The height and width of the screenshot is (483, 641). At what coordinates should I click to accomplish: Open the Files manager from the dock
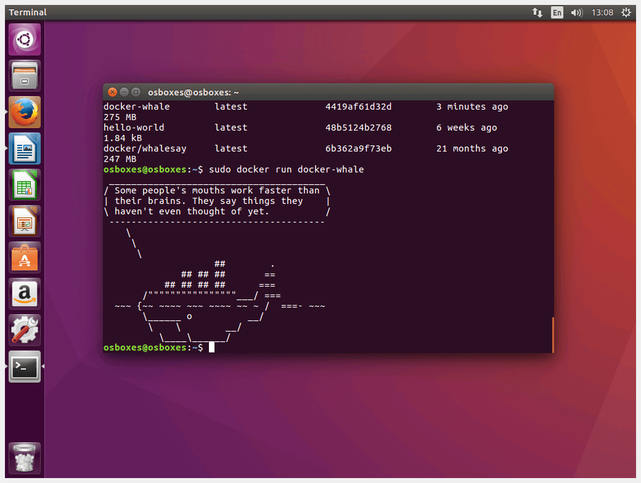coord(25,75)
